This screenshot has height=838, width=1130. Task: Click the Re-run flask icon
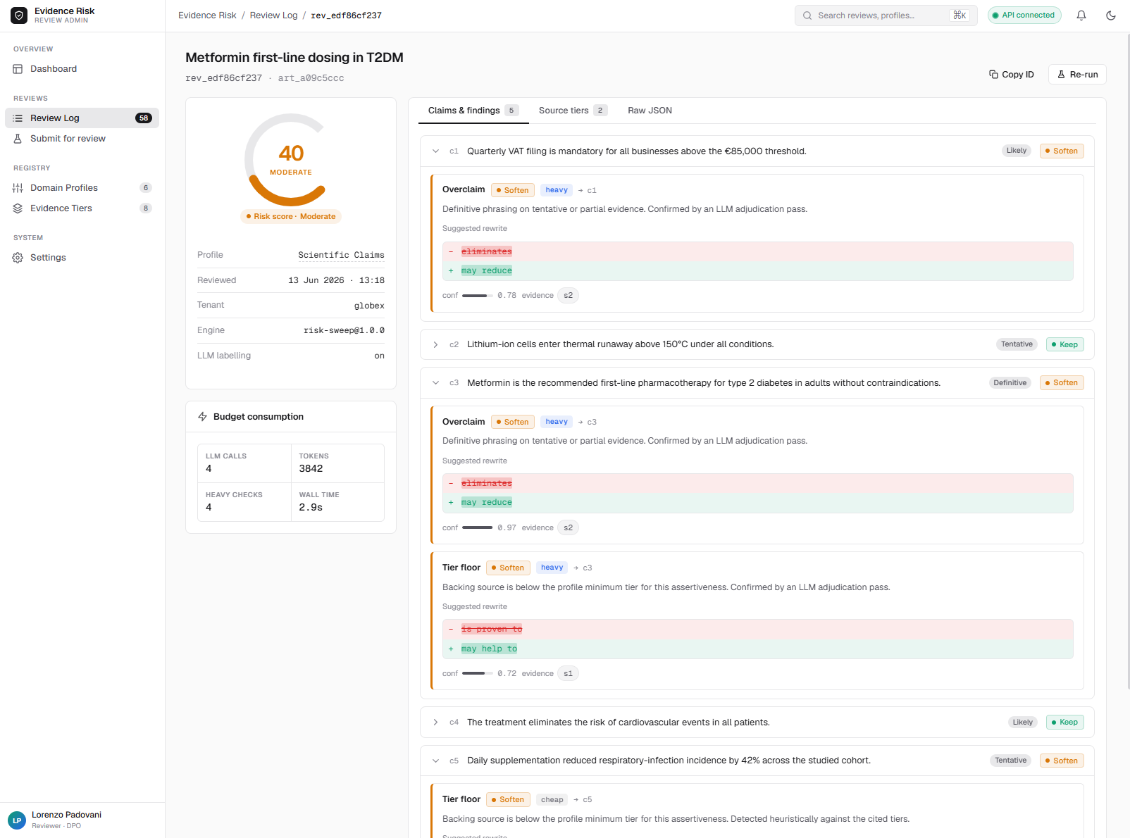click(1061, 74)
